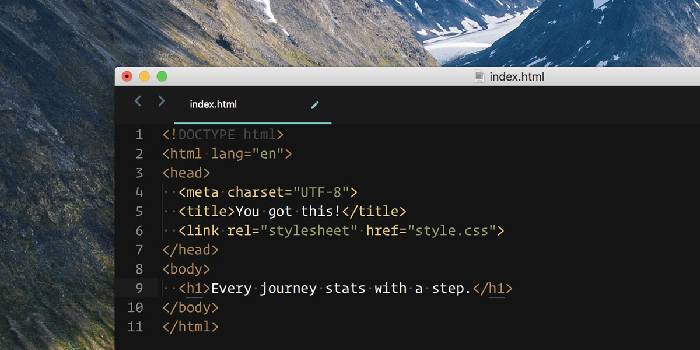Click the HTML document icon in the title bar
This screenshot has height=350, width=700.
click(480, 76)
